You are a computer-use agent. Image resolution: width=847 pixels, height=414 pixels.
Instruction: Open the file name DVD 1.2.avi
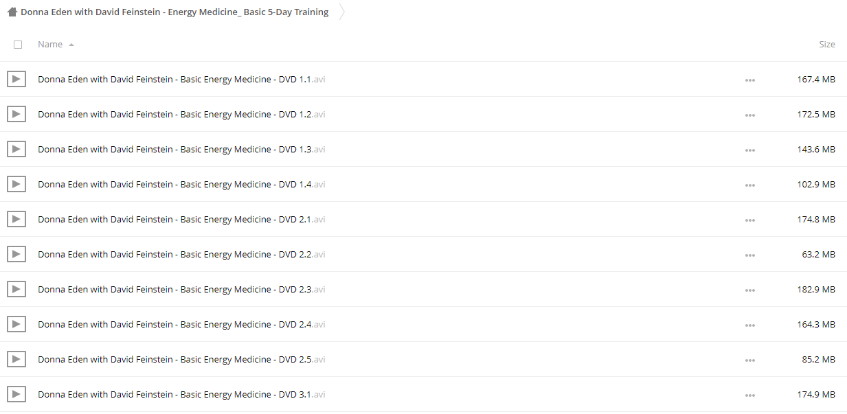(181, 114)
